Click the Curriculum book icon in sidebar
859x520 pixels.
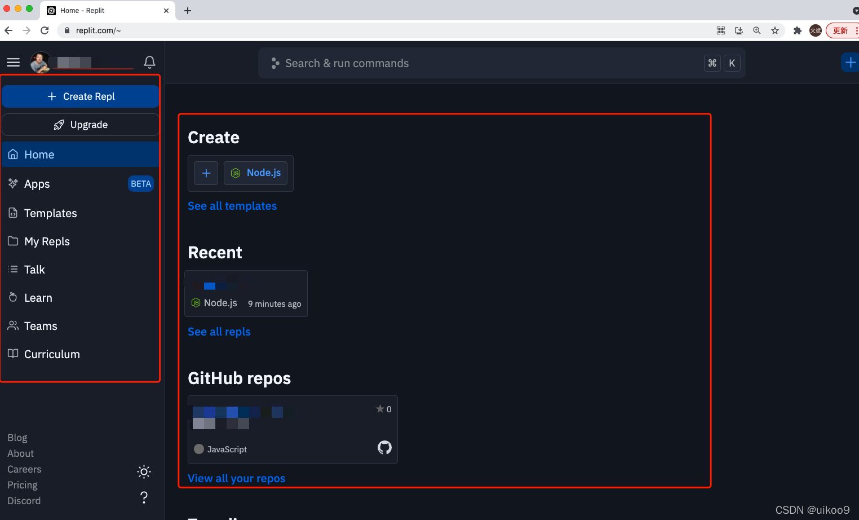tap(13, 354)
